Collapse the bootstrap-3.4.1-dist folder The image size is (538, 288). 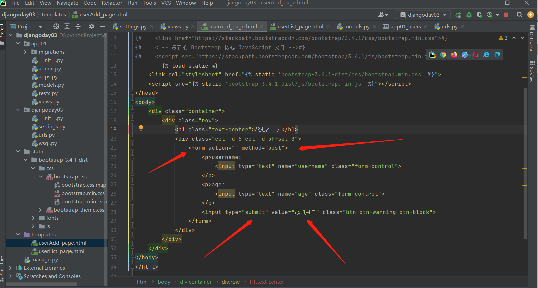(x=26, y=160)
